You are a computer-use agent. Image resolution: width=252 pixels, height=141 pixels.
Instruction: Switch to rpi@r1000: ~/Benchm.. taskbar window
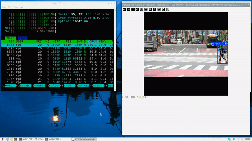pos(31,139)
